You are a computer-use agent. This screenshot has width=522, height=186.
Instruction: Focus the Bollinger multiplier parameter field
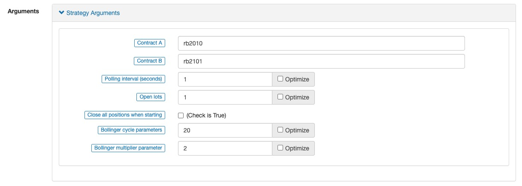[x=225, y=148]
